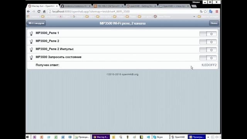The width and height of the screenshot is (247, 139).
Task: Open the Windows Start button
Action: (27, 137)
